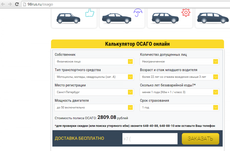Image resolution: width=230 pixels, height=151 pixels.
Task: Click the ДОСТАВКА БЕСПЛАТНО text
Action: pyautogui.click(x=79, y=138)
